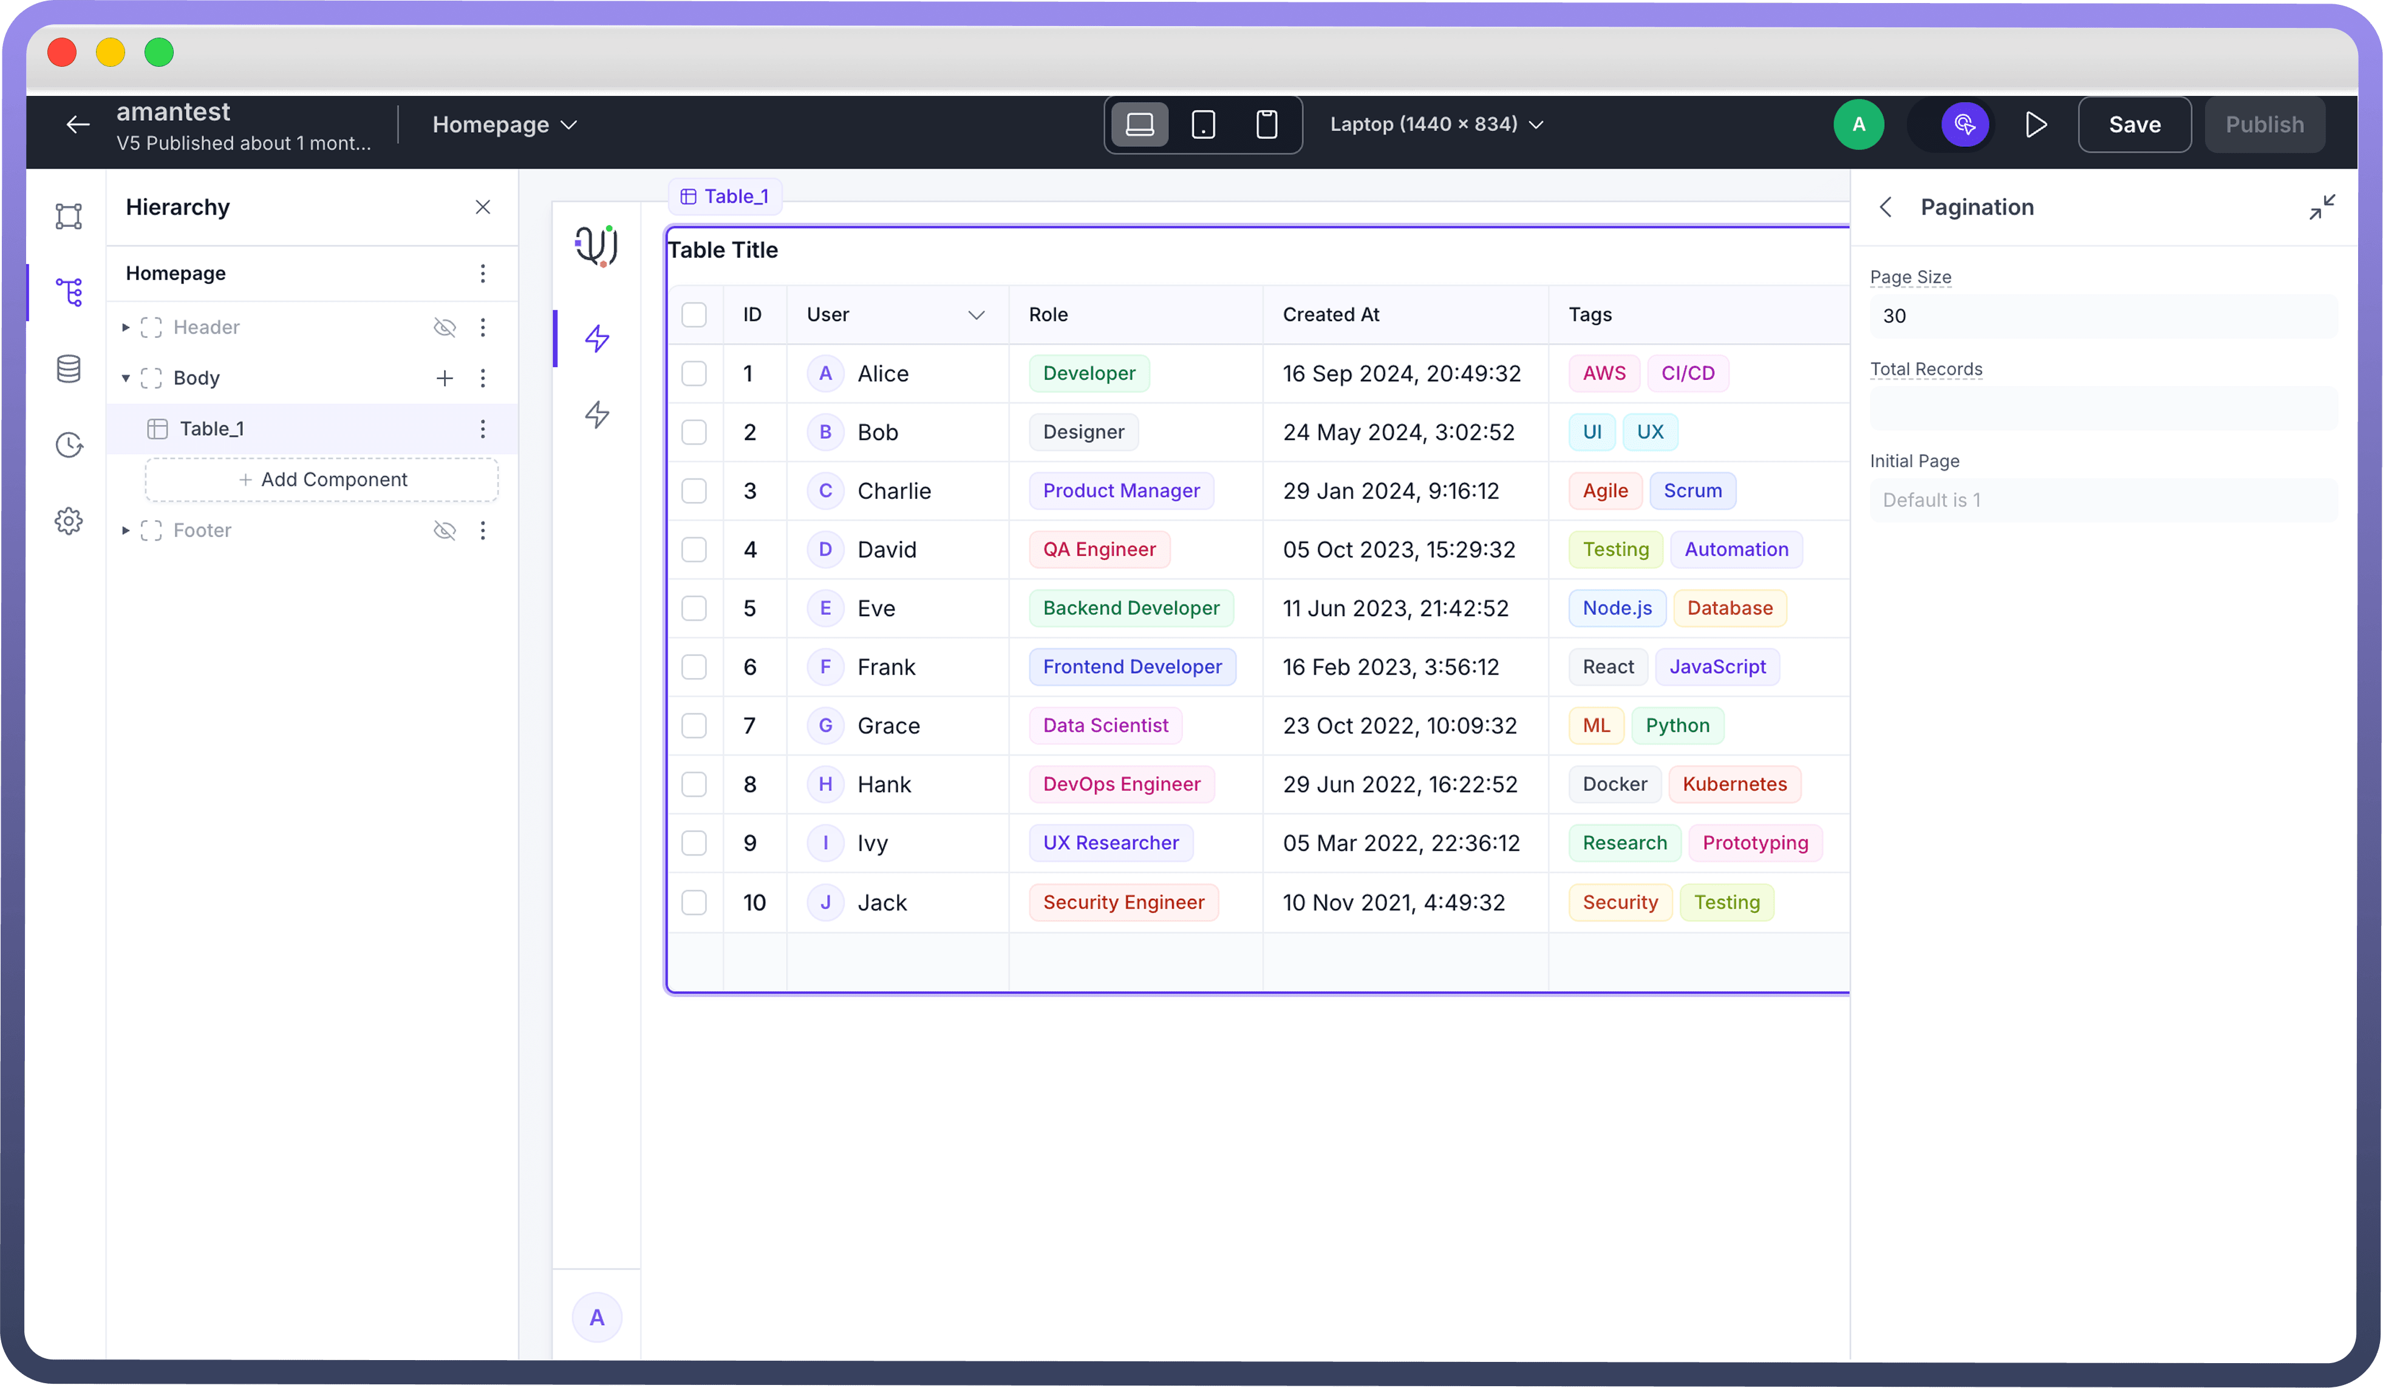Image resolution: width=2383 pixels, height=1388 pixels.
Task: Click back arrow next to amantest
Action: [x=78, y=125]
